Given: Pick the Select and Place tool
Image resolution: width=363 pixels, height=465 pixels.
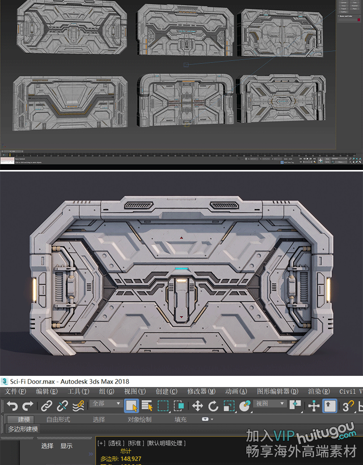Looking at the screenshot, I should [245, 406].
